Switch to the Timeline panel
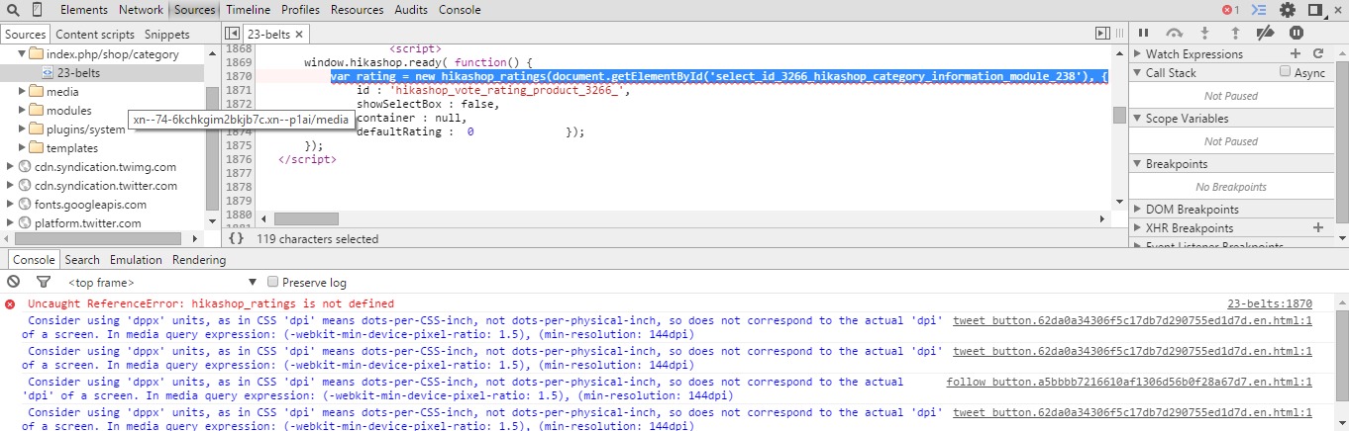Image resolution: width=1349 pixels, height=431 pixels. point(248,10)
